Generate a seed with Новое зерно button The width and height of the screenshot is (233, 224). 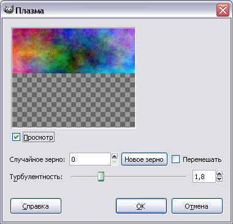144,159
